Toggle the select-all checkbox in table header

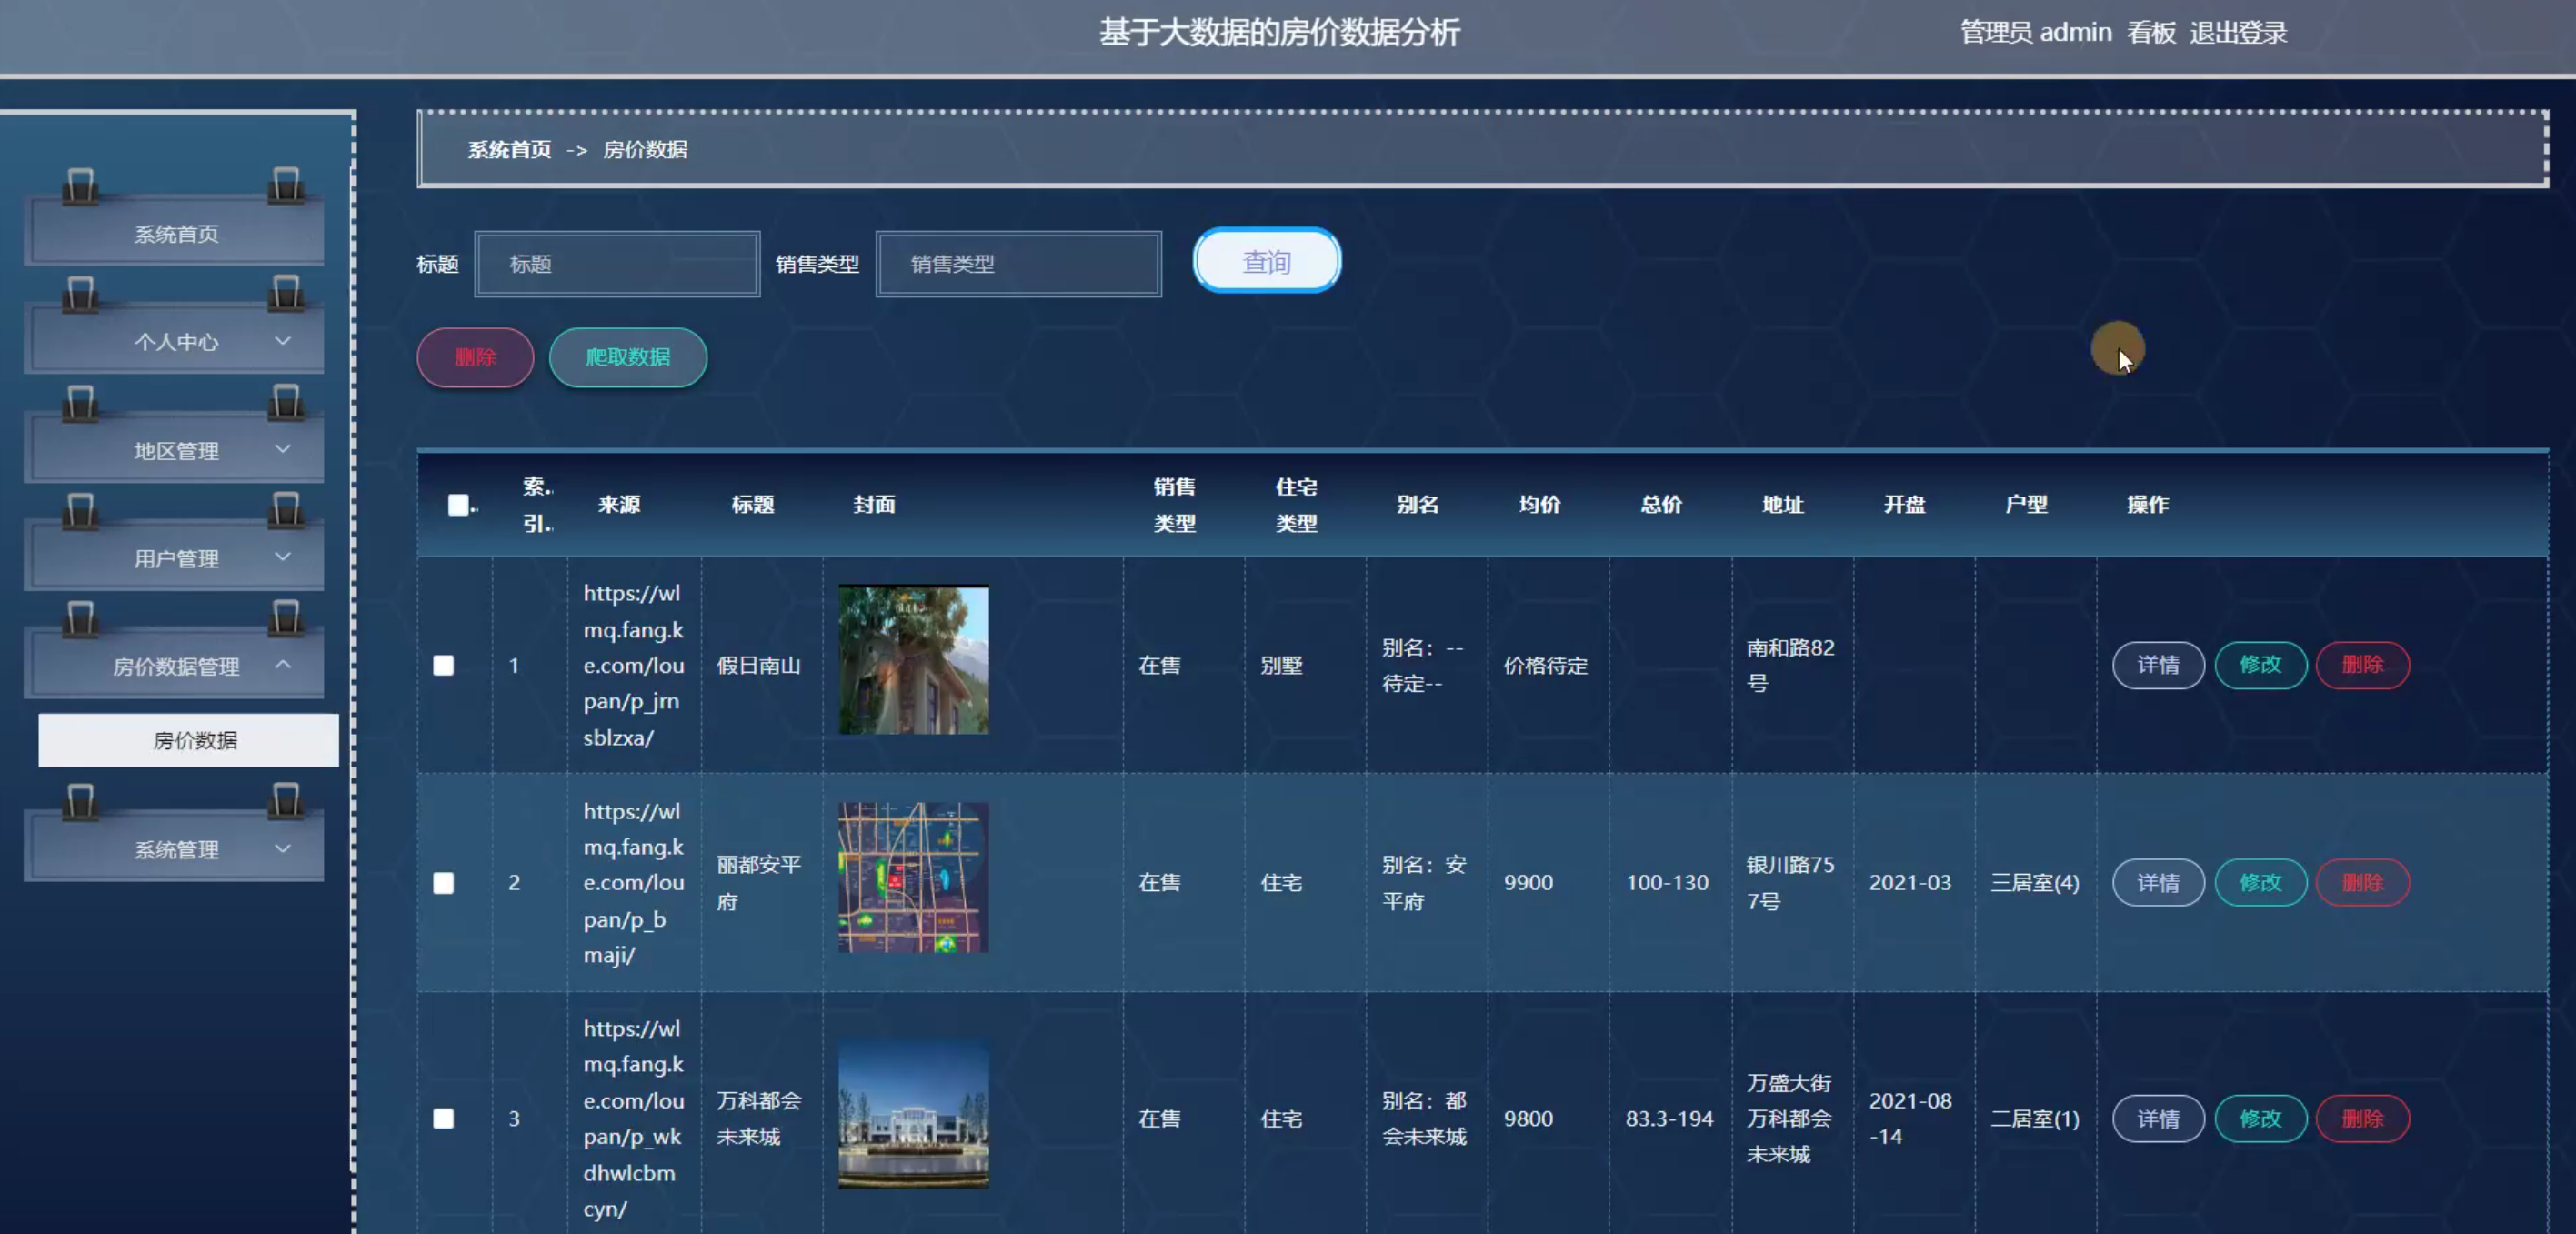[458, 505]
